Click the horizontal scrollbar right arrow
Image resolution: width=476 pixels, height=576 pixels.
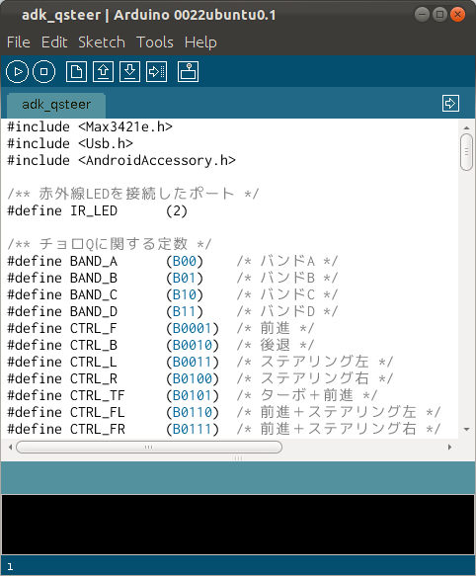pyautogui.click(x=449, y=447)
